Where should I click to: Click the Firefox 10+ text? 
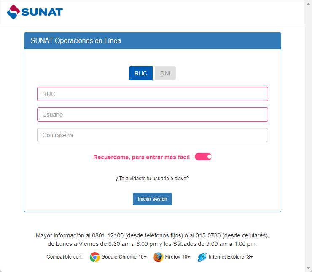(x=178, y=257)
